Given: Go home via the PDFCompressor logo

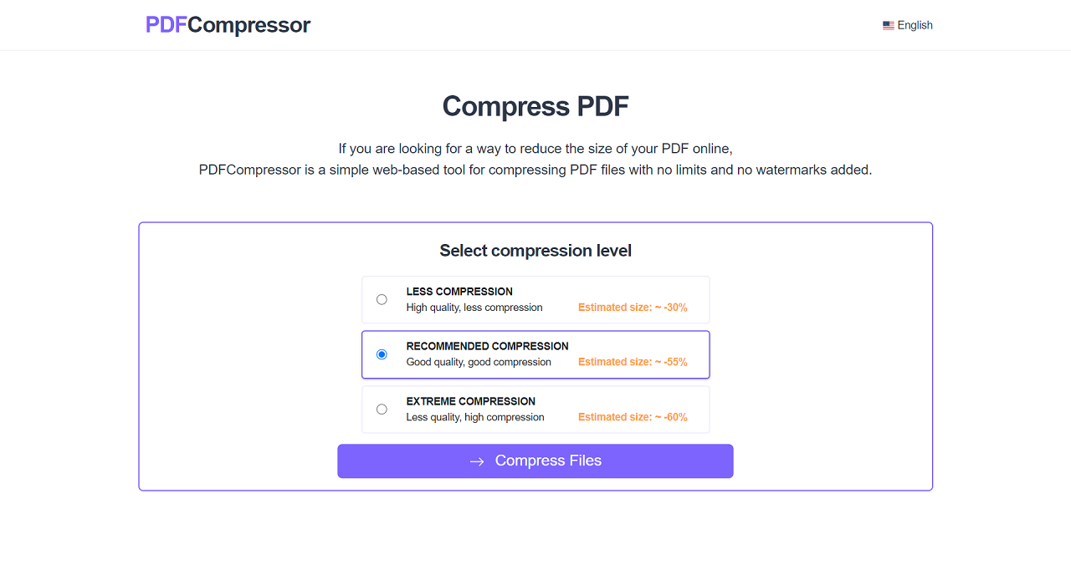Looking at the screenshot, I should tap(228, 25).
